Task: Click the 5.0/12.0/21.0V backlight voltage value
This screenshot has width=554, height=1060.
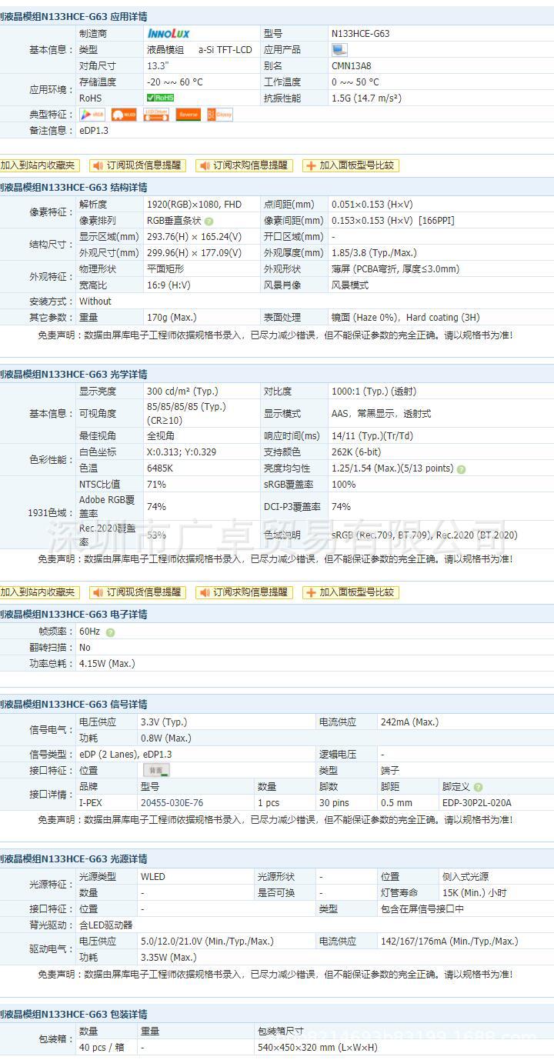Action: point(207,942)
